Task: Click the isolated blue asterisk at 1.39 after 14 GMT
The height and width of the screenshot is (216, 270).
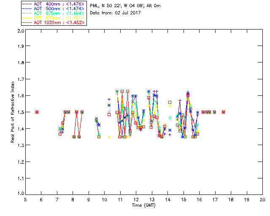Action: click(x=170, y=130)
